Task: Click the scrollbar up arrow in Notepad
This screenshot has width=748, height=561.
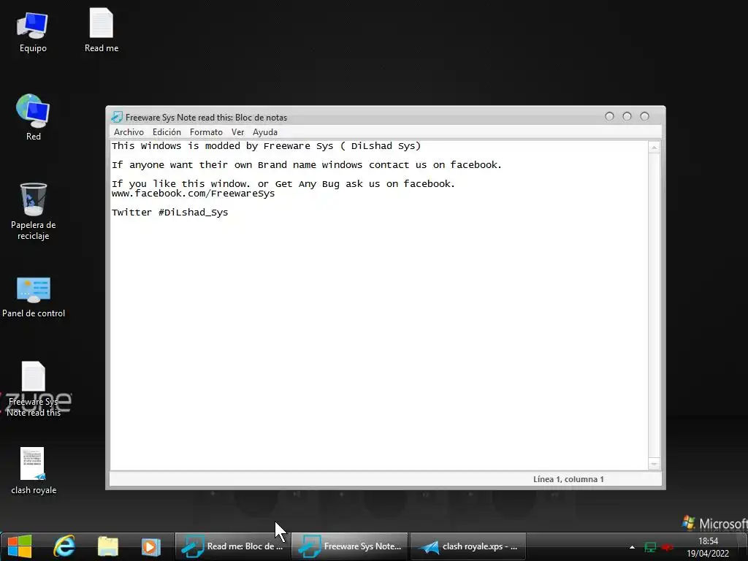Action: pos(654,148)
